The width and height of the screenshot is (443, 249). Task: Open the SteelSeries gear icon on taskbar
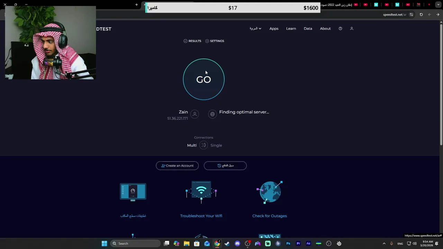click(339, 243)
